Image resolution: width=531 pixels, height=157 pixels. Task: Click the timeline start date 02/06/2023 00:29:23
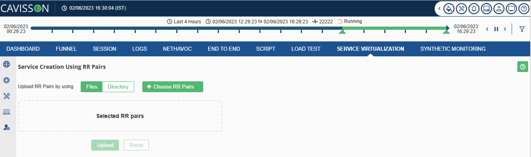click(16, 29)
